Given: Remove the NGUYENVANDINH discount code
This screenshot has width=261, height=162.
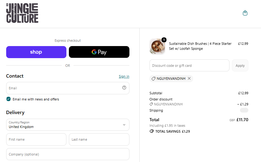Looking at the screenshot, I should pos(189,78).
